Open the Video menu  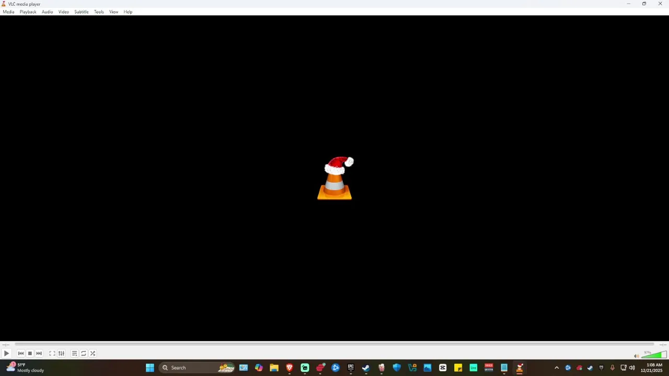63,11
